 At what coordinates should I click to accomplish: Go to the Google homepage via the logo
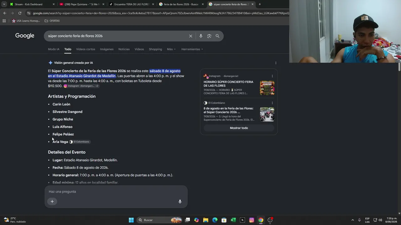[25, 36]
